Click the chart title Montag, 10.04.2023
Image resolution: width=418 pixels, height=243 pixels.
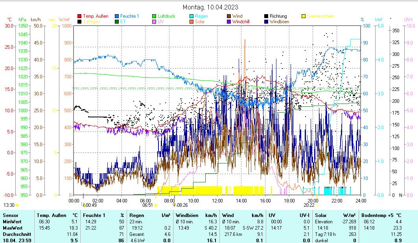pos(210,7)
